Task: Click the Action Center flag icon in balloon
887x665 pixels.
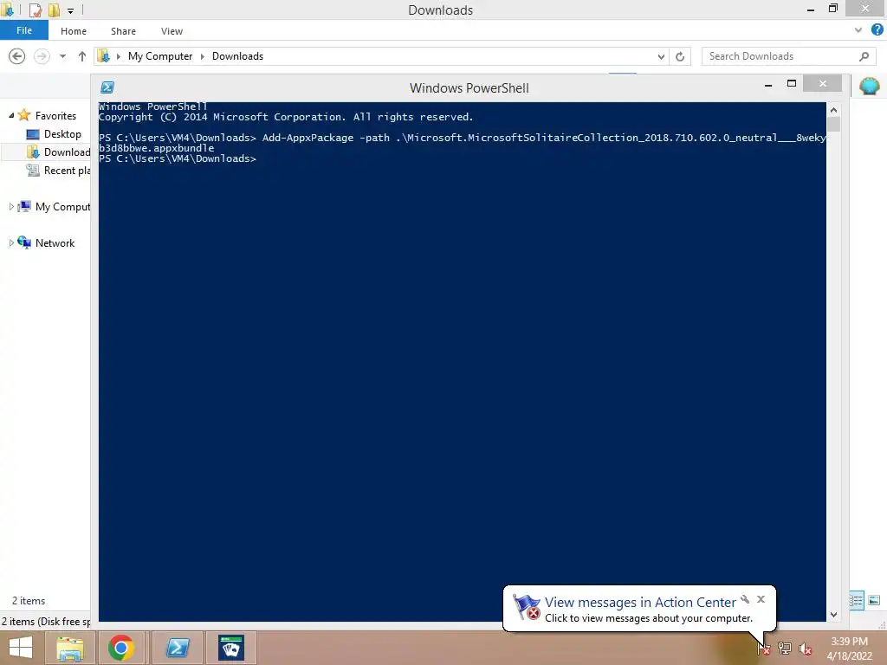Action: [x=526, y=607]
